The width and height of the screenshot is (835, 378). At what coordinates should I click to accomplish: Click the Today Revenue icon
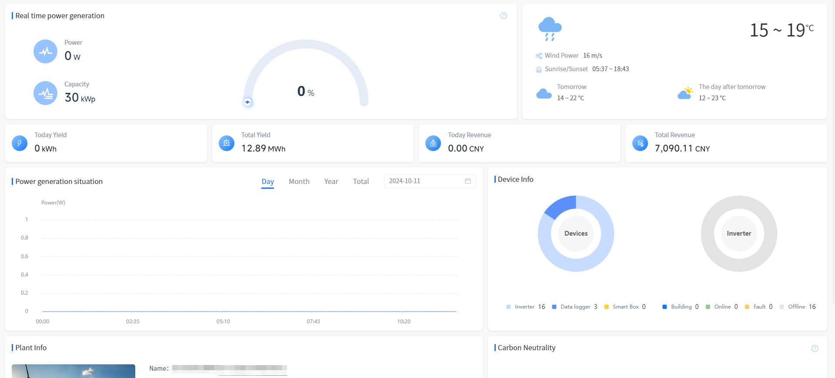(x=433, y=143)
